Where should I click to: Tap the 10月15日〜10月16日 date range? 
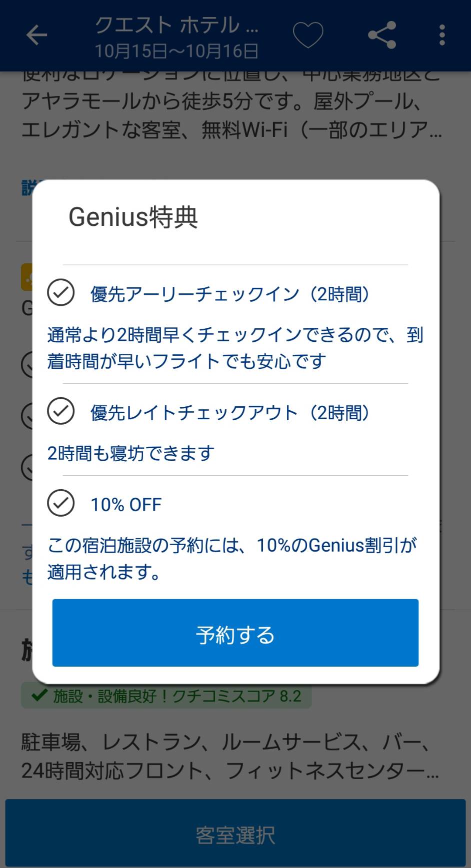click(176, 51)
